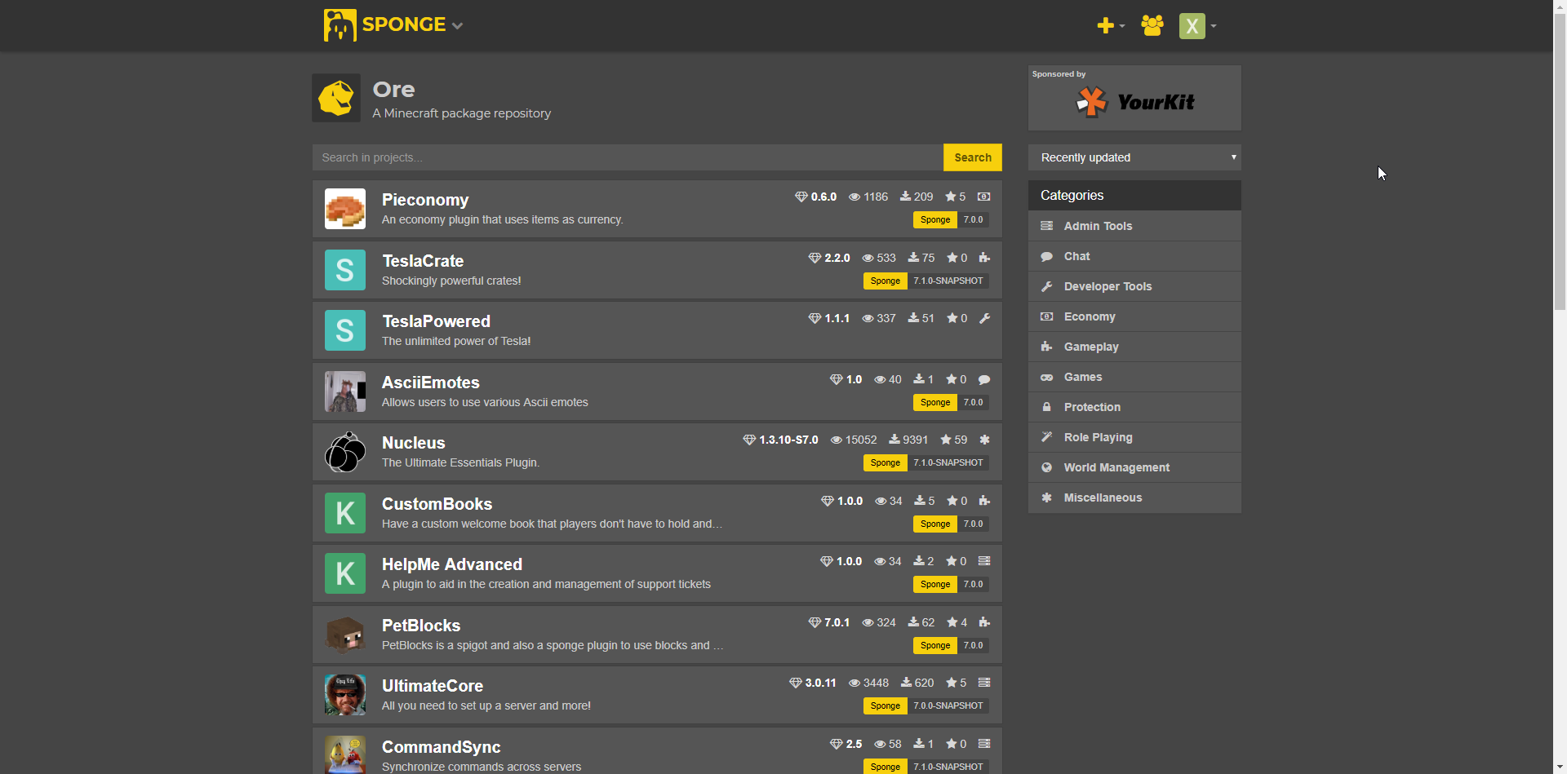The width and height of the screenshot is (1567, 774).
Task: Click the snowflake icon next to Nucleus
Action: coord(984,440)
